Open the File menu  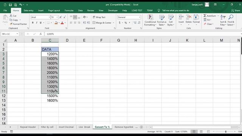[5, 11]
